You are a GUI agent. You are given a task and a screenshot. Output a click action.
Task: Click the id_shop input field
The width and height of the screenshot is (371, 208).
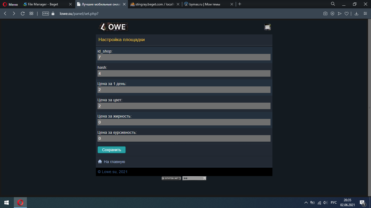(184, 57)
